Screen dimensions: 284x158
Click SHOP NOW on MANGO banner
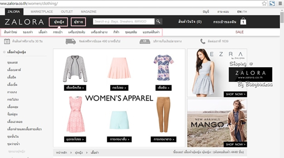pyautogui.click(x=235, y=145)
